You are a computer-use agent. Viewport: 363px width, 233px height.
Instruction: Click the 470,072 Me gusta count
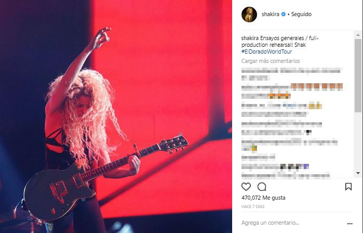(x=263, y=198)
